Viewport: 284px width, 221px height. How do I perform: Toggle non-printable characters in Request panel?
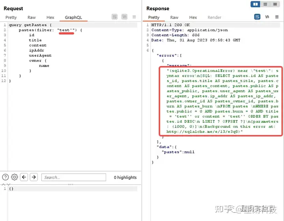124,17
